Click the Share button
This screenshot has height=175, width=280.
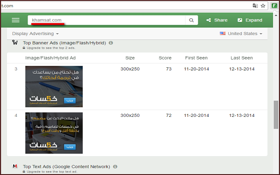[217, 20]
